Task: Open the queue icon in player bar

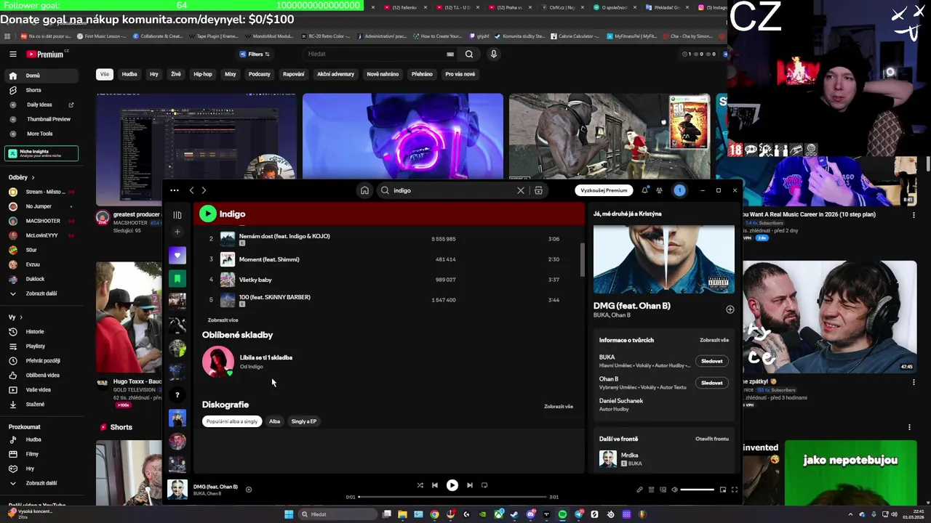Action: [651, 490]
